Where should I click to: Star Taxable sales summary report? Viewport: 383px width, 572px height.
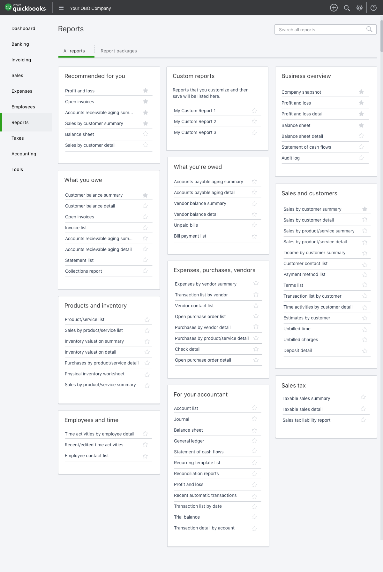pyautogui.click(x=363, y=397)
